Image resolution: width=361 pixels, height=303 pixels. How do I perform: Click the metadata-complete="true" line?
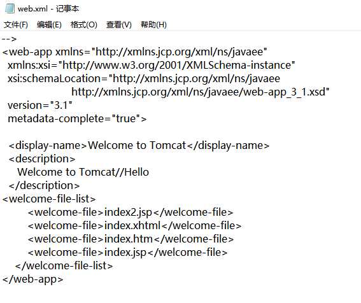[77, 119]
